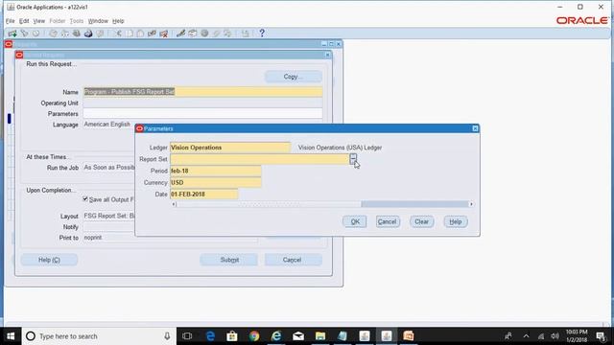
Task: Click the Clear Record toolbar icon
Action: [152, 34]
